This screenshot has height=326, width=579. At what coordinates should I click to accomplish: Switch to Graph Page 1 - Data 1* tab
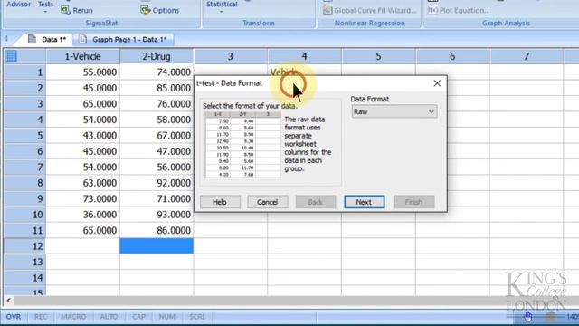(124, 39)
